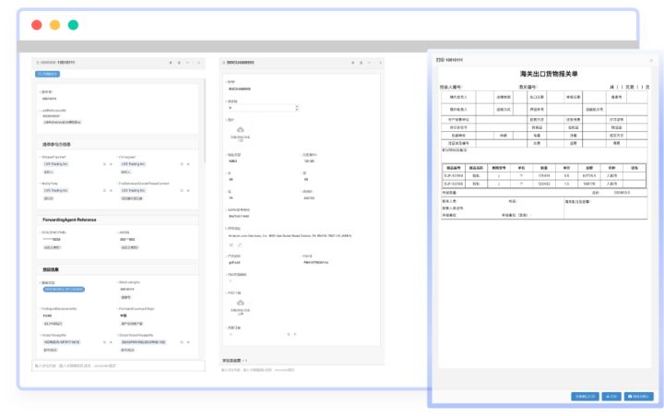The height and width of the screenshot is (416, 664).
Task: Toggle the FBA checkbox in the middle panel
Action: click(231, 280)
